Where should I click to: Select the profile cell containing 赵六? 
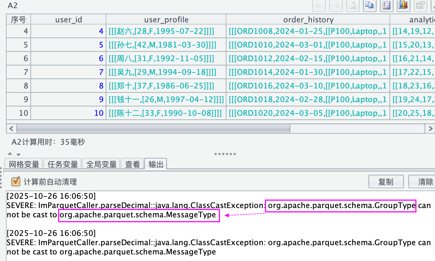pyautogui.click(x=166, y=31)
